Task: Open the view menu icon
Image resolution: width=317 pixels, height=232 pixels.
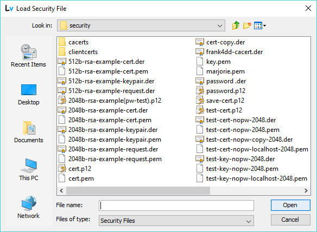Action: 260,25
